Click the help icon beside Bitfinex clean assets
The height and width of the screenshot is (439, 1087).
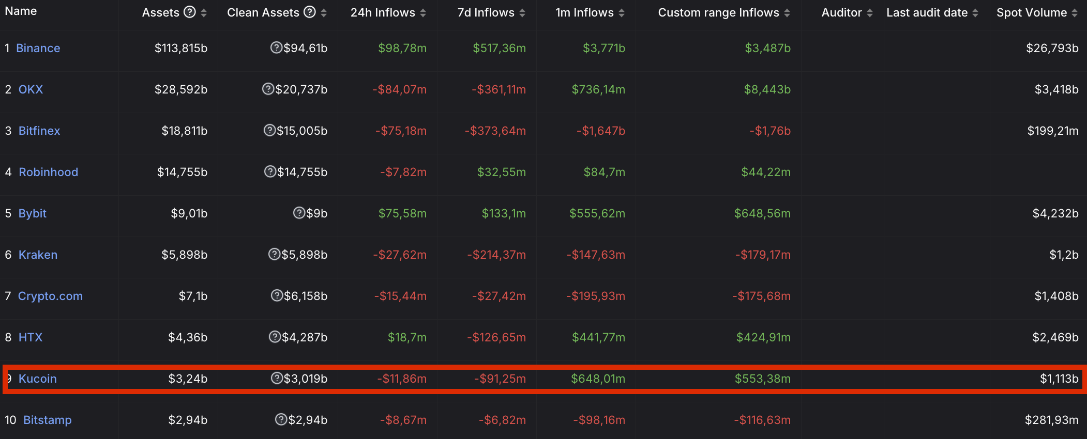click(269, 130)
